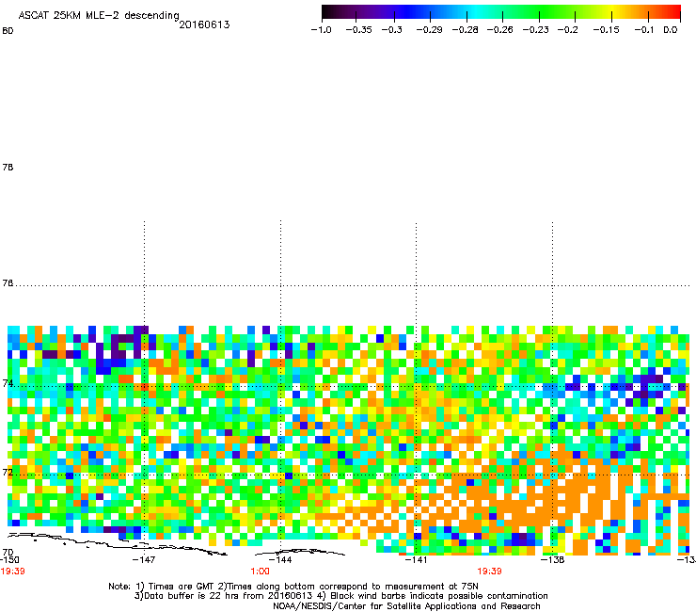Select the 'Data buffer is 22 hrs' note line
The image size is (696, 612).
coord(340,596)
